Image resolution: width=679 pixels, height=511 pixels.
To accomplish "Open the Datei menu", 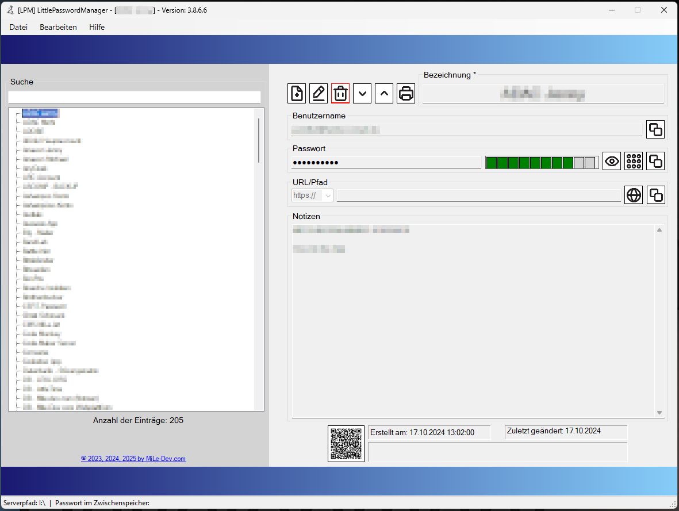I will [x=18, y=27].
